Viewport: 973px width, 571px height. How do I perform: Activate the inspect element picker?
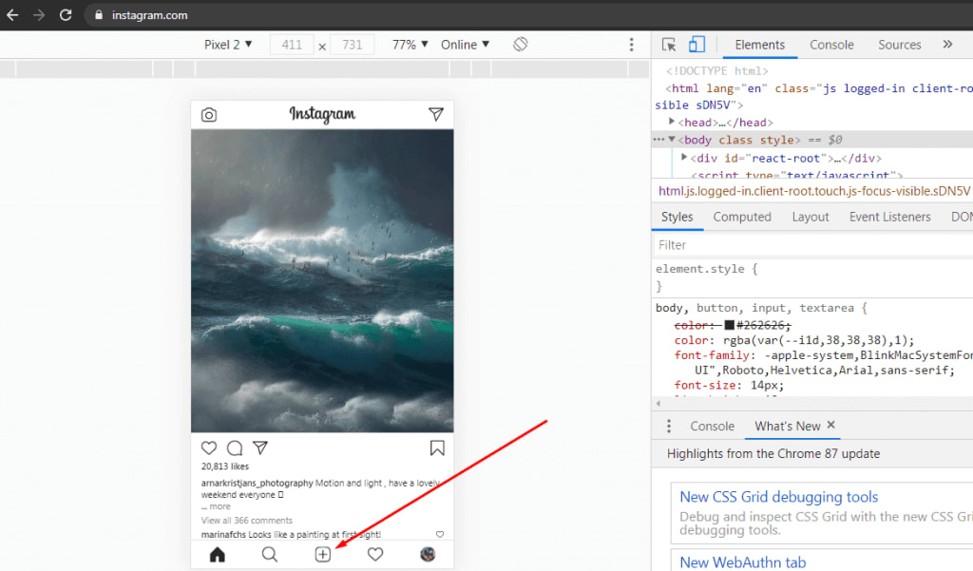668,45
